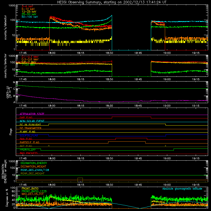The height and width of the screenshot is (211, 211).
Task: Click the FRONT_RATIO_1225 legend entry
Action: tap(34, 191)
